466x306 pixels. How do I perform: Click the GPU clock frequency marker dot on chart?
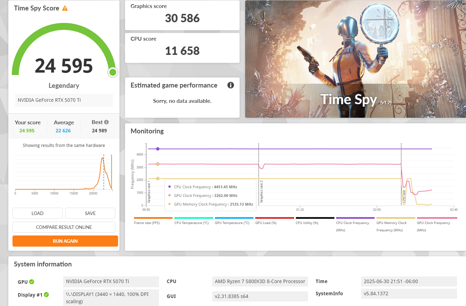tap(158, 164)
